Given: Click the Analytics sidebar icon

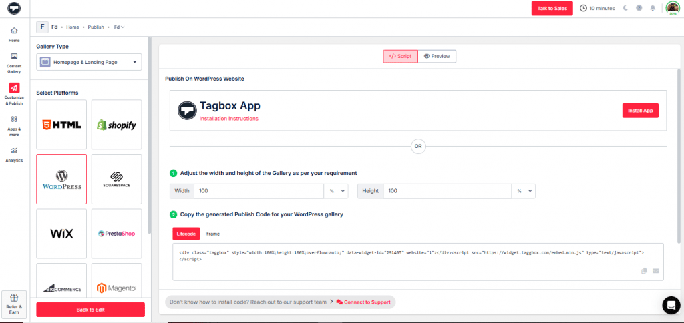Looking at the screenshot, I should (14, 153).
